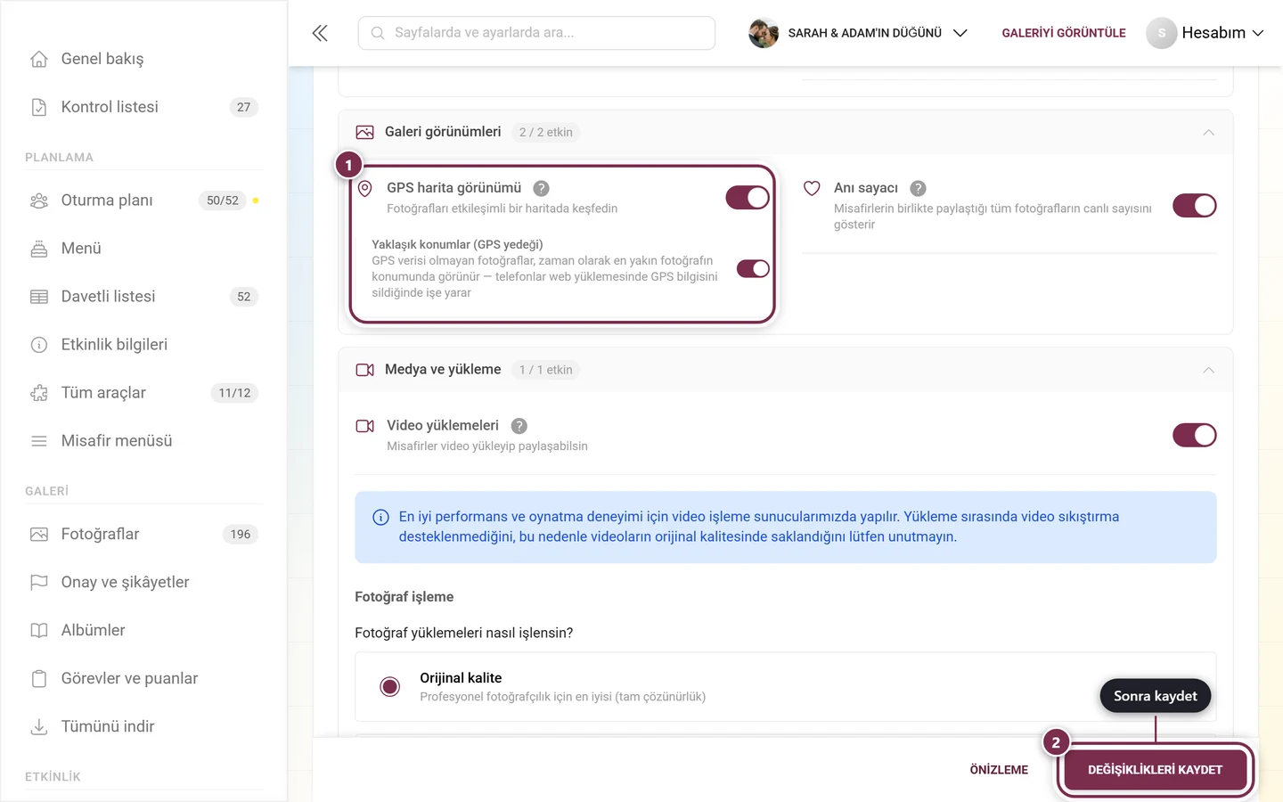
Task: Toggle GPS harita görünümü switch off
Action: 748,198
